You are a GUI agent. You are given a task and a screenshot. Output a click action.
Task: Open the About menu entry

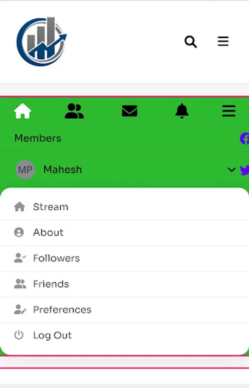124,233
